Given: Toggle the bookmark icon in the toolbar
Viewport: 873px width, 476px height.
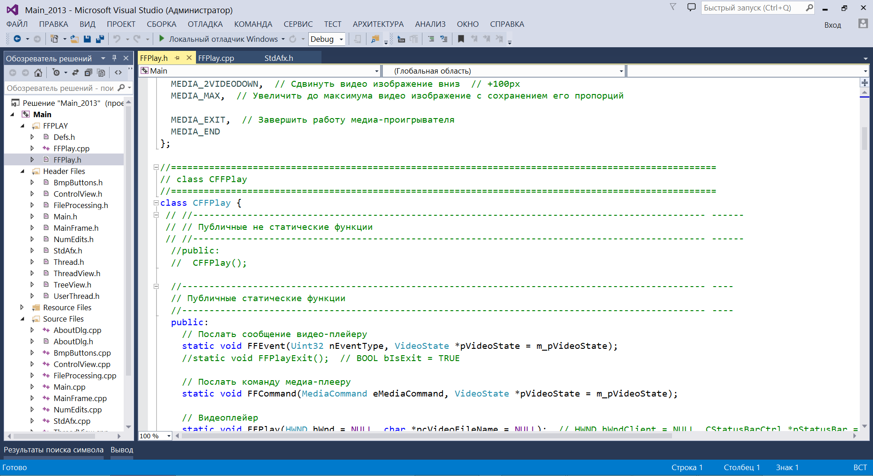Looking at the screenshot, I should click(461, 39).
